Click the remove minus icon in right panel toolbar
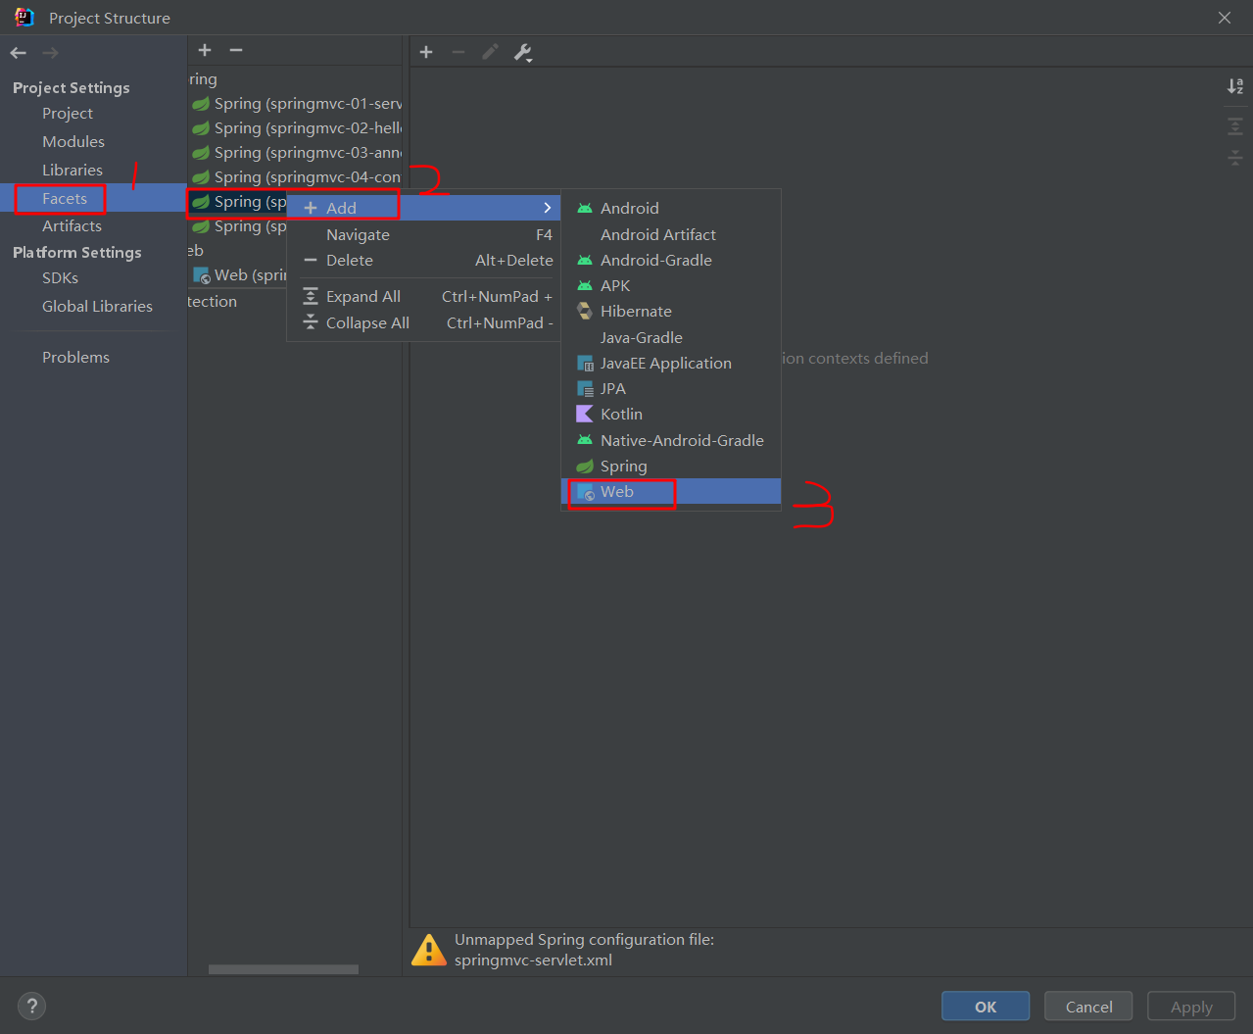The width and height of the screenshot is (1253, 1034). (458, 52)
